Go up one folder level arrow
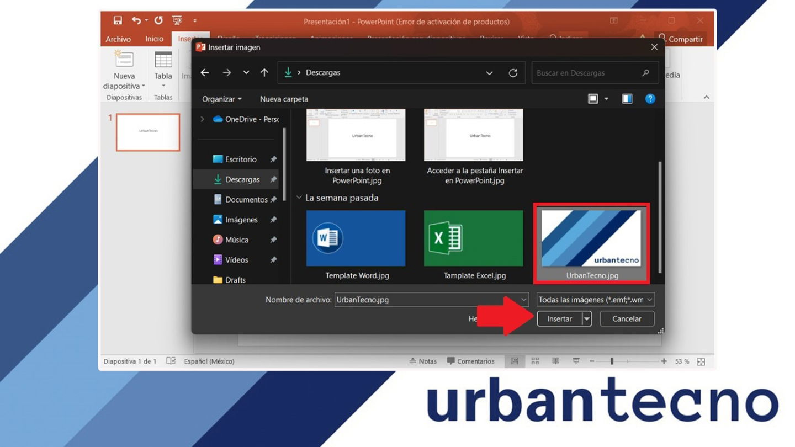This screenshot has width=795, height=447. (264, 72)
